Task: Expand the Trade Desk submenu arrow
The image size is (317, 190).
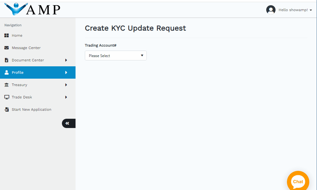Action: 66,97
